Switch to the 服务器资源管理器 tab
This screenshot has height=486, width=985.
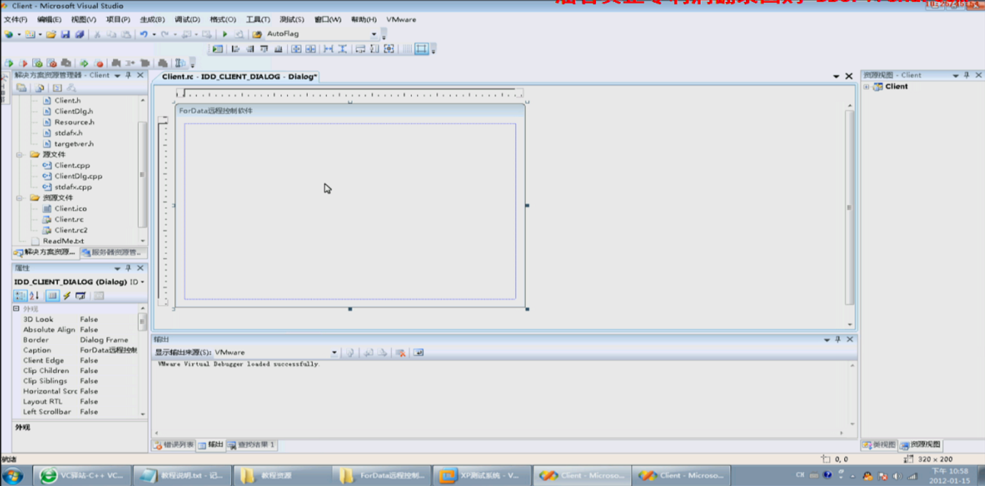114,253
